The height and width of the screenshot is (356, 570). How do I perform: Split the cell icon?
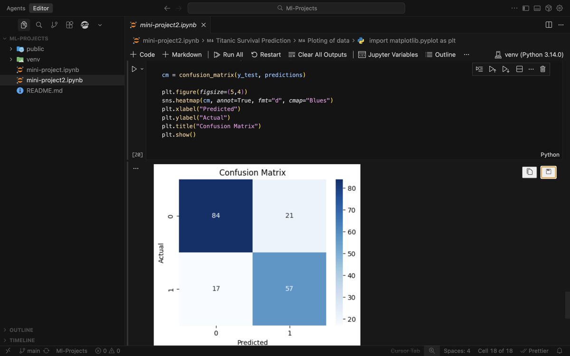[x=519, y=69]
